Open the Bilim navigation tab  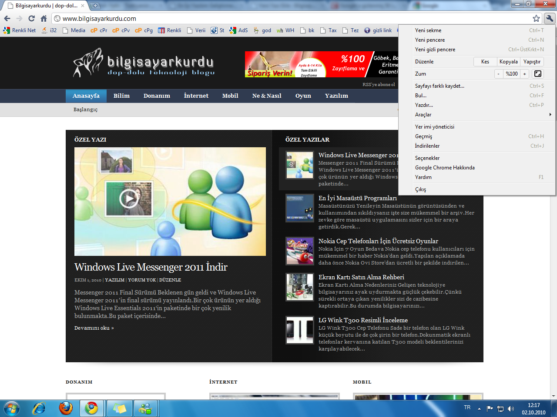(121, 96)
